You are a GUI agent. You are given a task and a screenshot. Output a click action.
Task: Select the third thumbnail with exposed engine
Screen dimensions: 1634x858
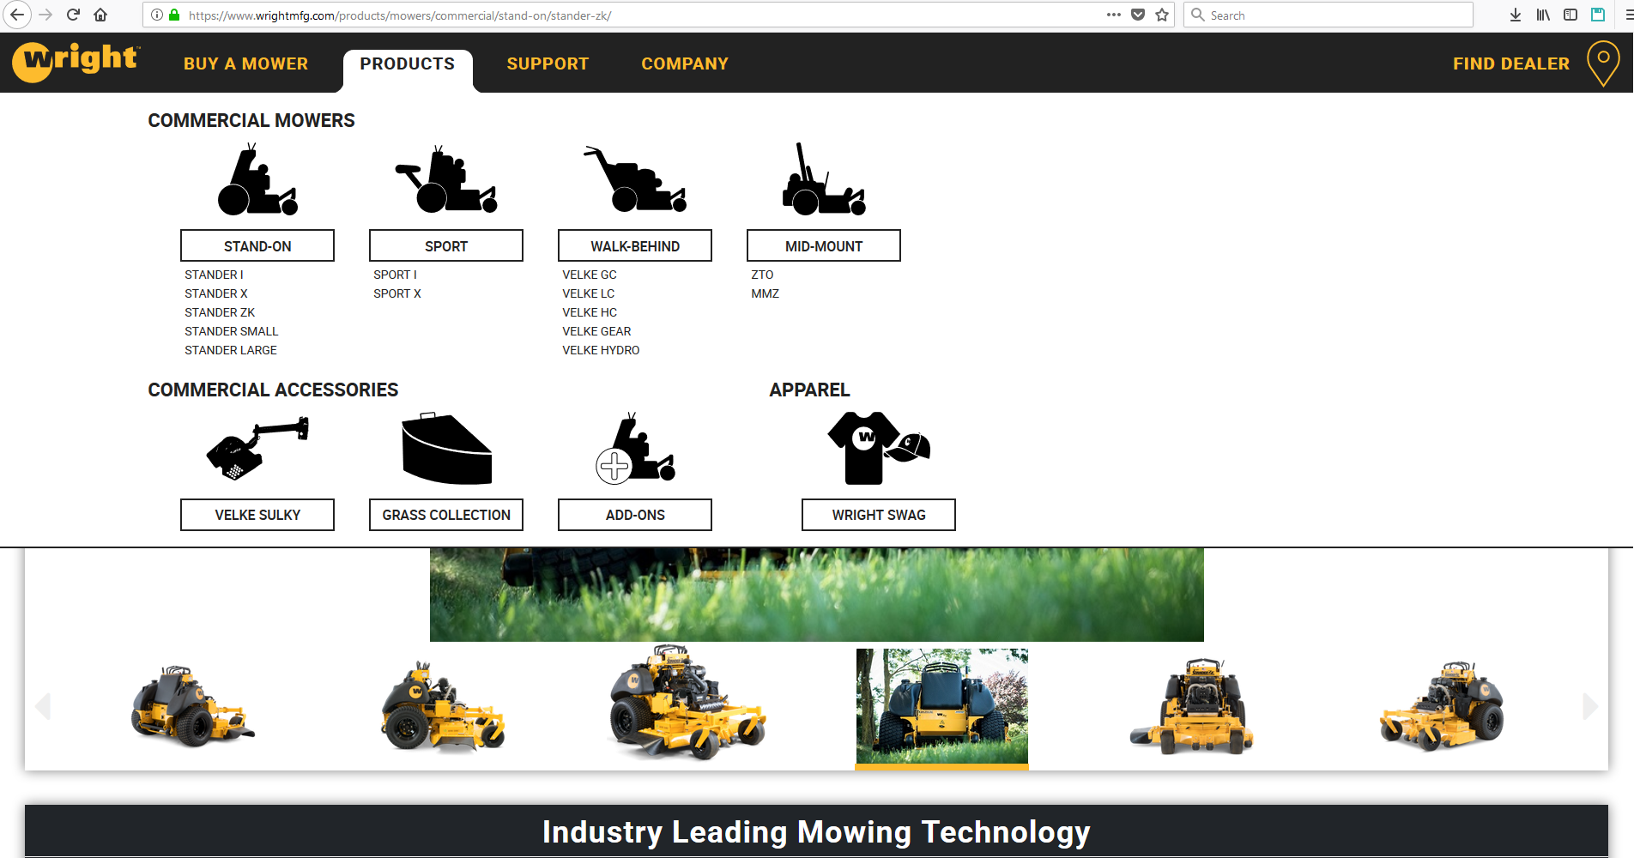(687, 704)
